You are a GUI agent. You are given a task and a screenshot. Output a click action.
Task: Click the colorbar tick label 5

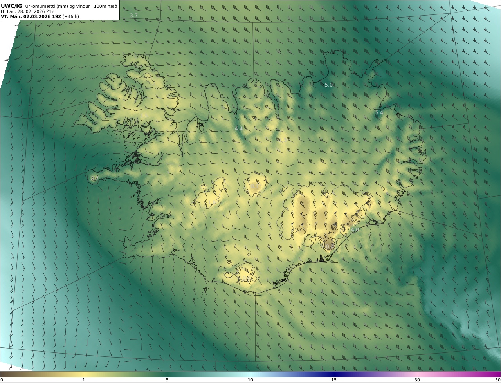click(167, 380)
